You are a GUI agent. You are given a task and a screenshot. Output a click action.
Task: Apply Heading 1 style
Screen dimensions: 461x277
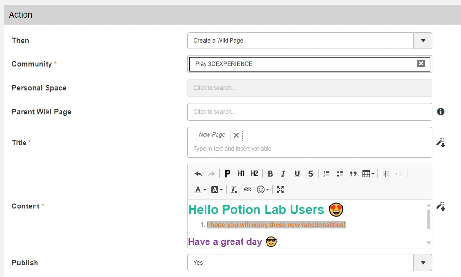click(241, 174)
